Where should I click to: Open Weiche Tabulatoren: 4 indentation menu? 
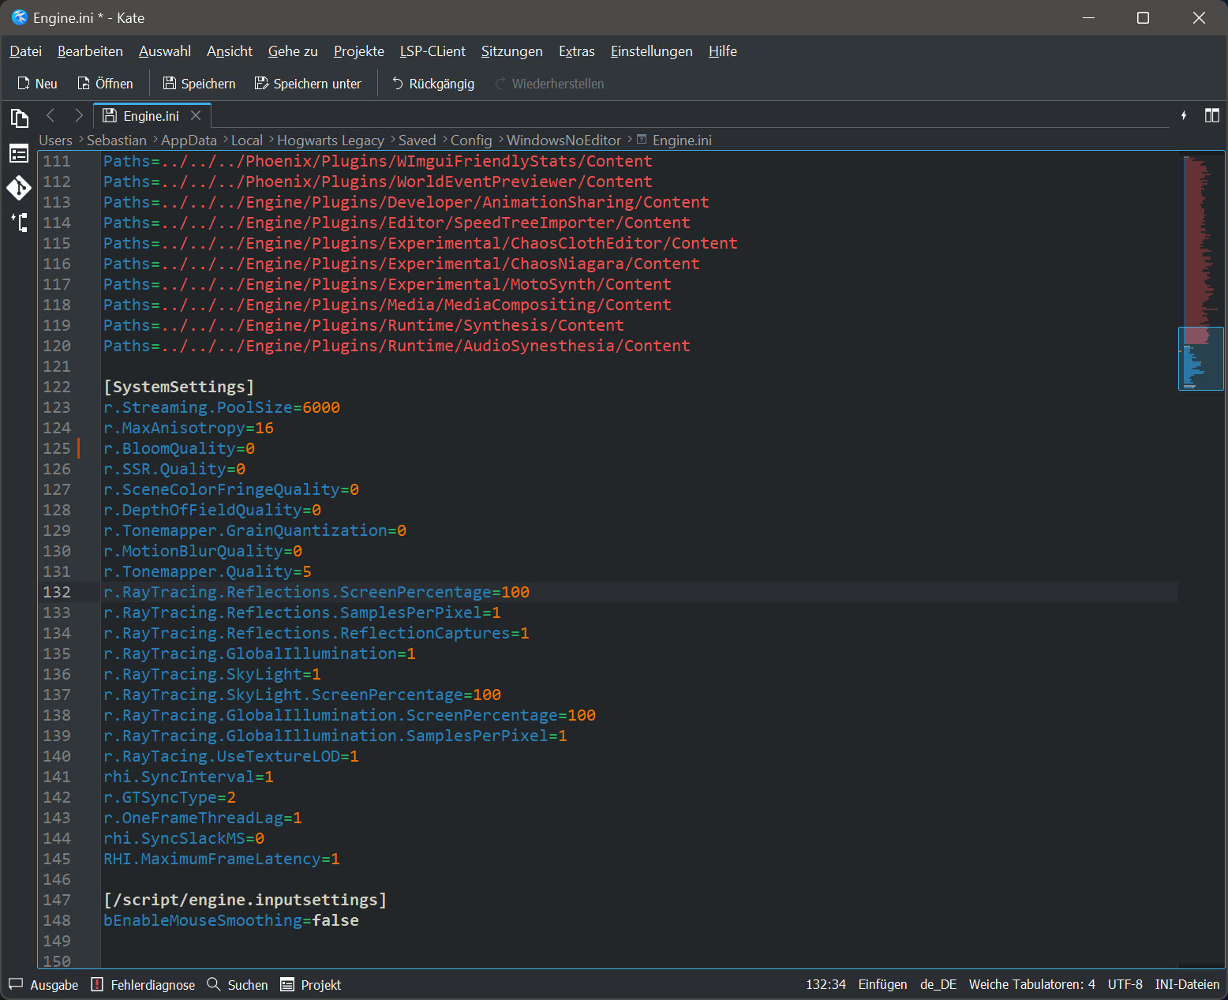(x=1031, y=985)
